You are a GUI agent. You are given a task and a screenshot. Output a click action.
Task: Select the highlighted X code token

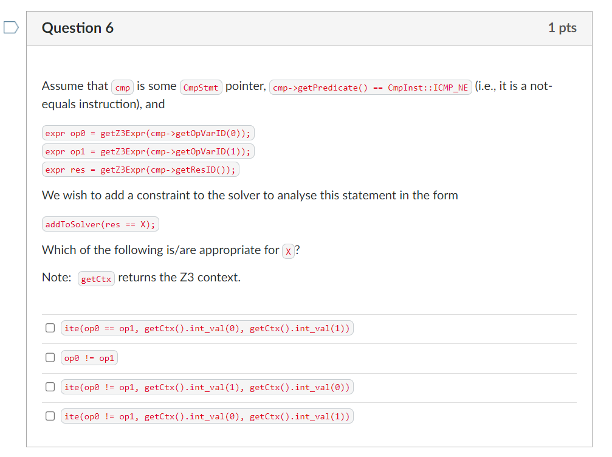288,251
